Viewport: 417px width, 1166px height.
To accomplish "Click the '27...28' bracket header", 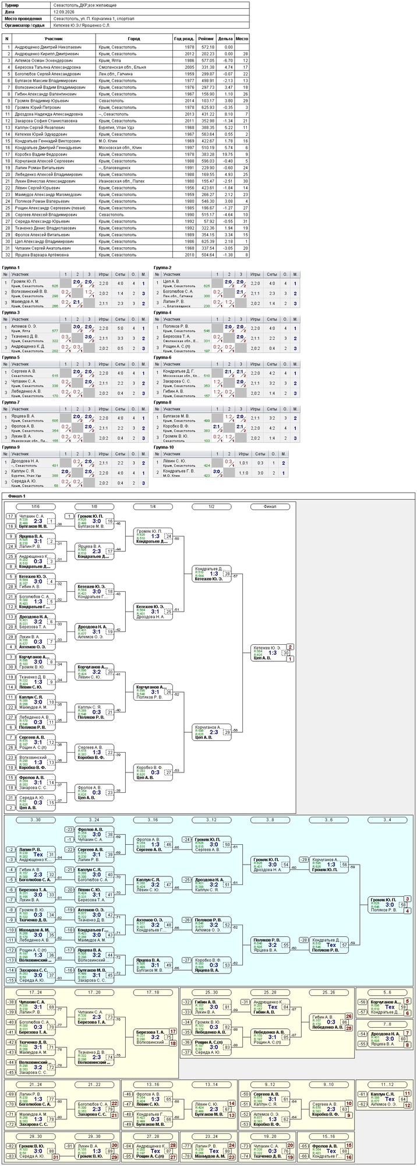I will (153, 1136).
